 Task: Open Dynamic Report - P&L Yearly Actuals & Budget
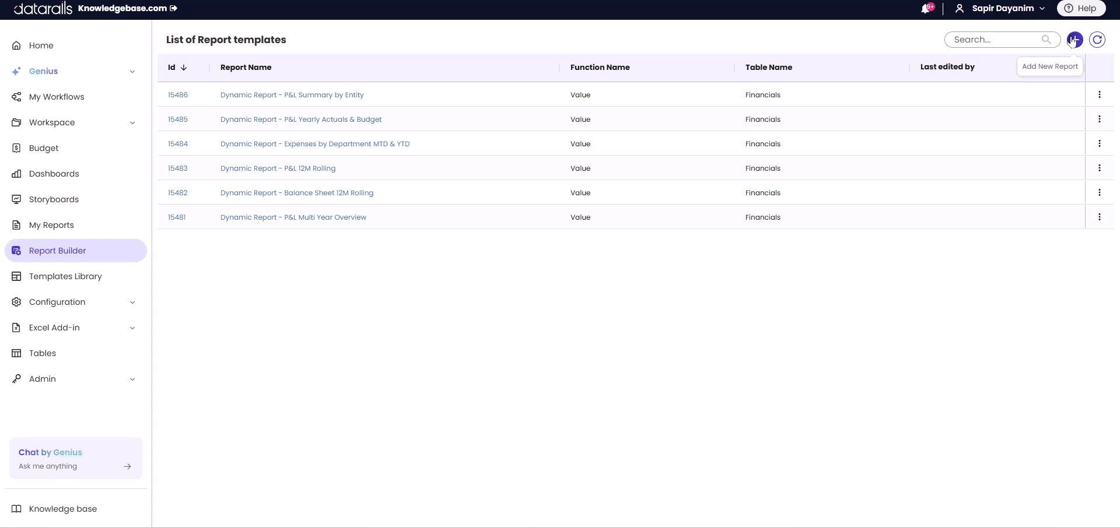pyautogui.click(x=301, y=119)
